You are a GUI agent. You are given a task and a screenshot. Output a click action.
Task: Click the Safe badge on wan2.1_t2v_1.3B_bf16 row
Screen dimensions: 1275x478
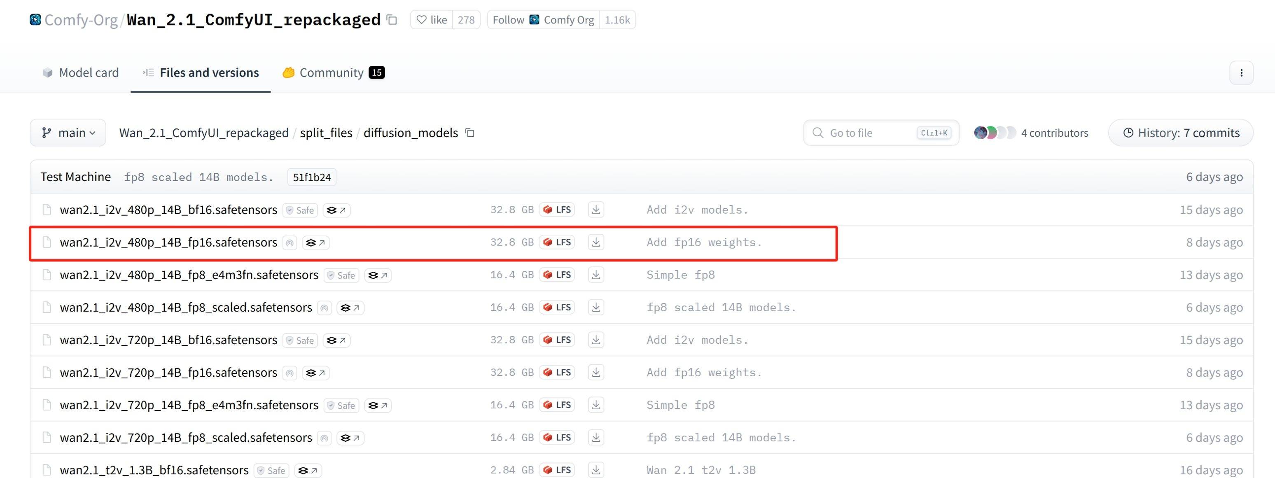271,471
